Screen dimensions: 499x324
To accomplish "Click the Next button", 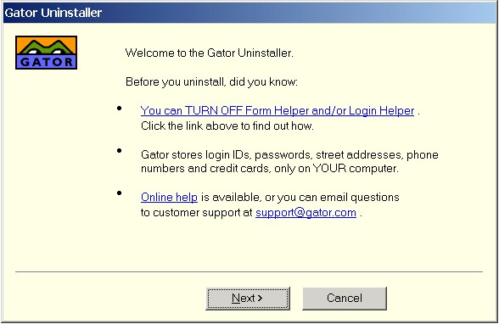I will (x=248, y=299).
